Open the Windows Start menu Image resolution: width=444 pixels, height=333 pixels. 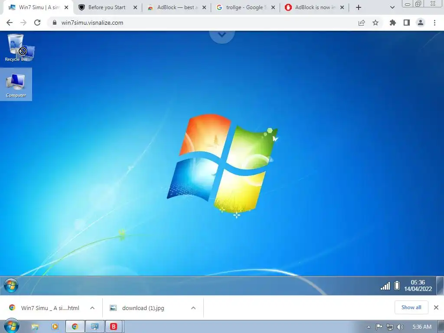[11, 326]
